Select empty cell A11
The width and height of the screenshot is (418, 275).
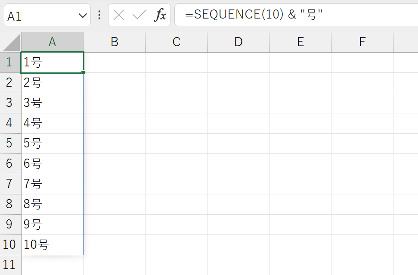pos(52,265)
